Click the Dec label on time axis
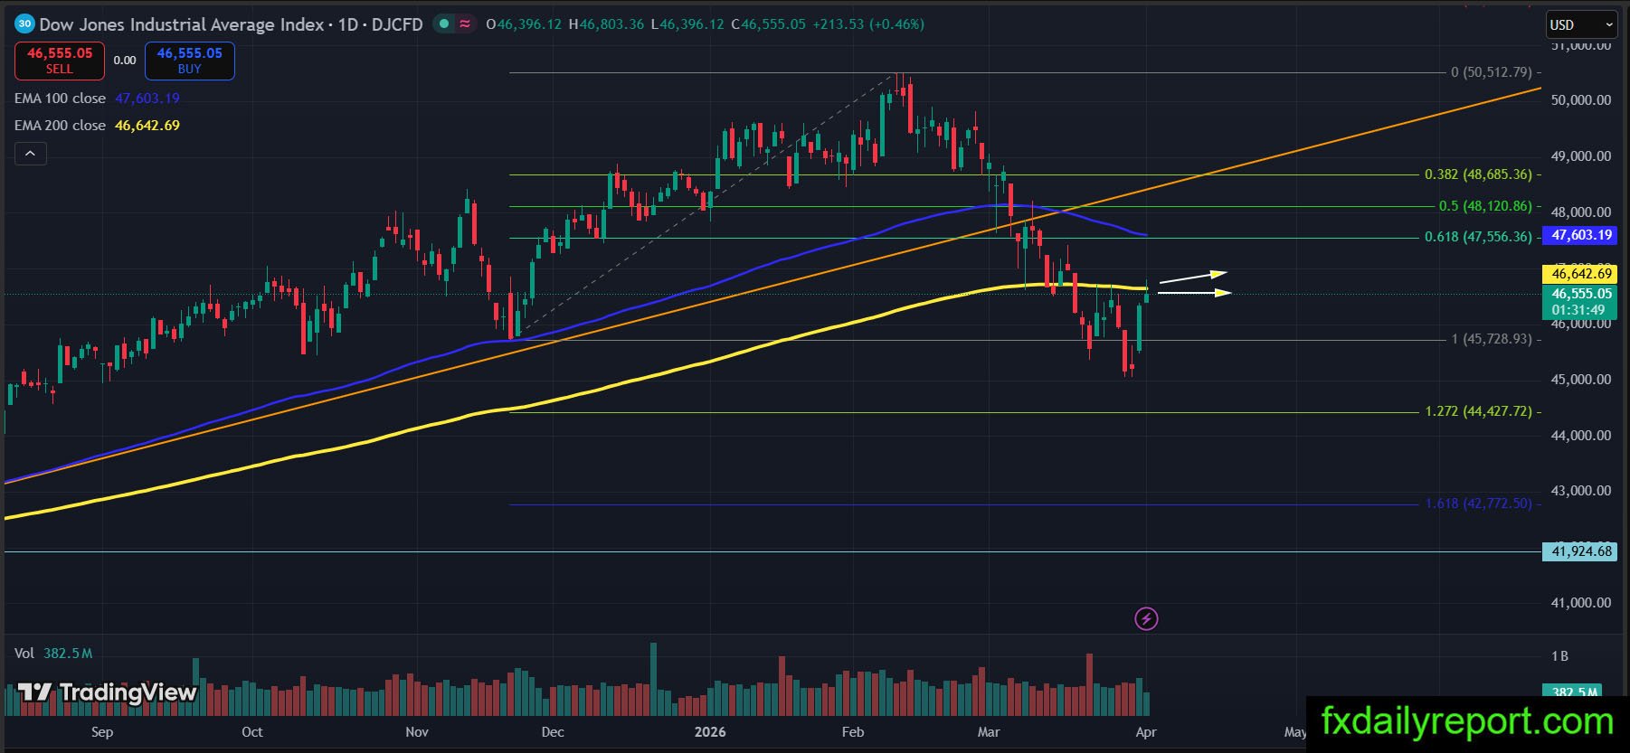The image size is (1630, 753). 553,732
